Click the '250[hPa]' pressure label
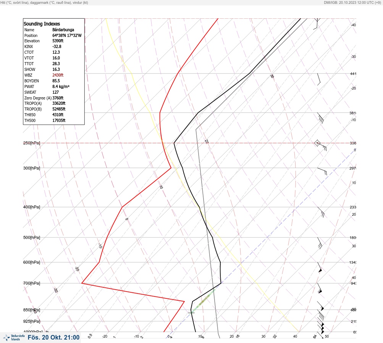The height and width of the screenshot is (343, 383). [x=32, y=143]
